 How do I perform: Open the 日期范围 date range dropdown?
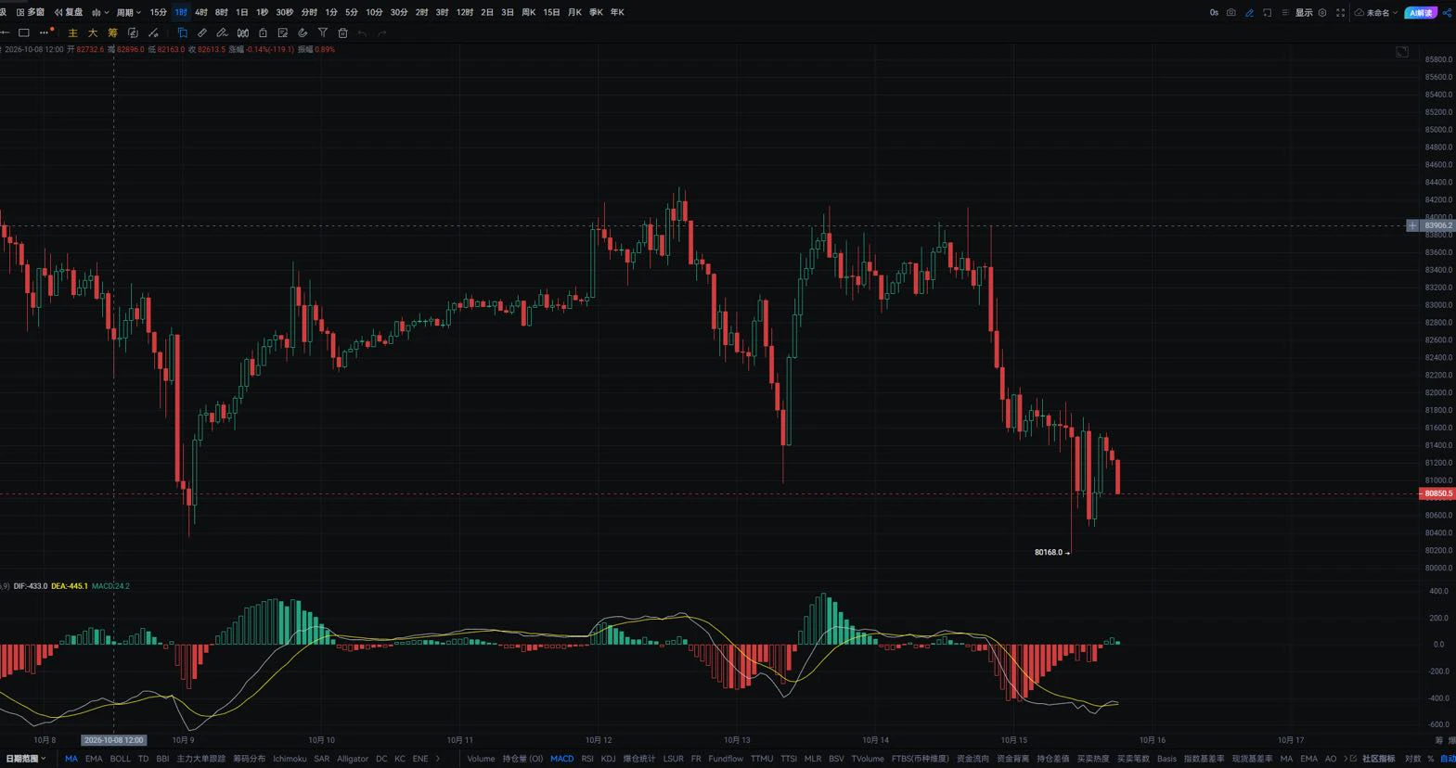25,759
